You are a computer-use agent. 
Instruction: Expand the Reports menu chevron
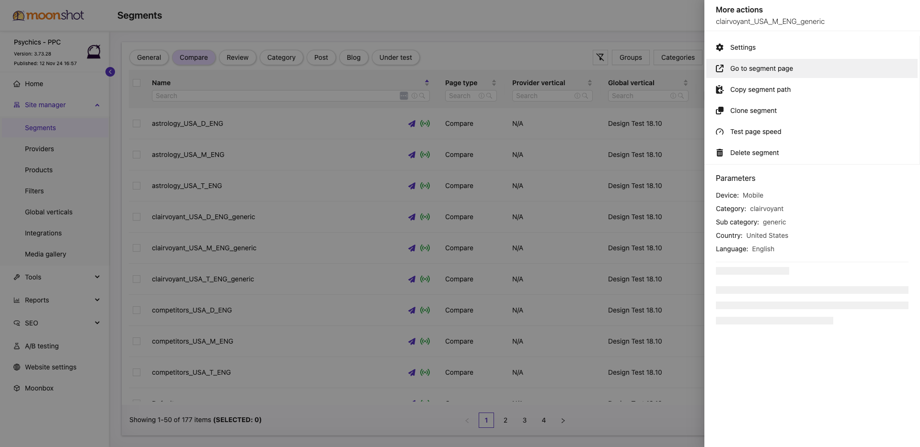[97, 300]
